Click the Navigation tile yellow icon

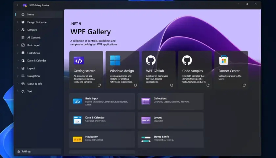(78, 139)
